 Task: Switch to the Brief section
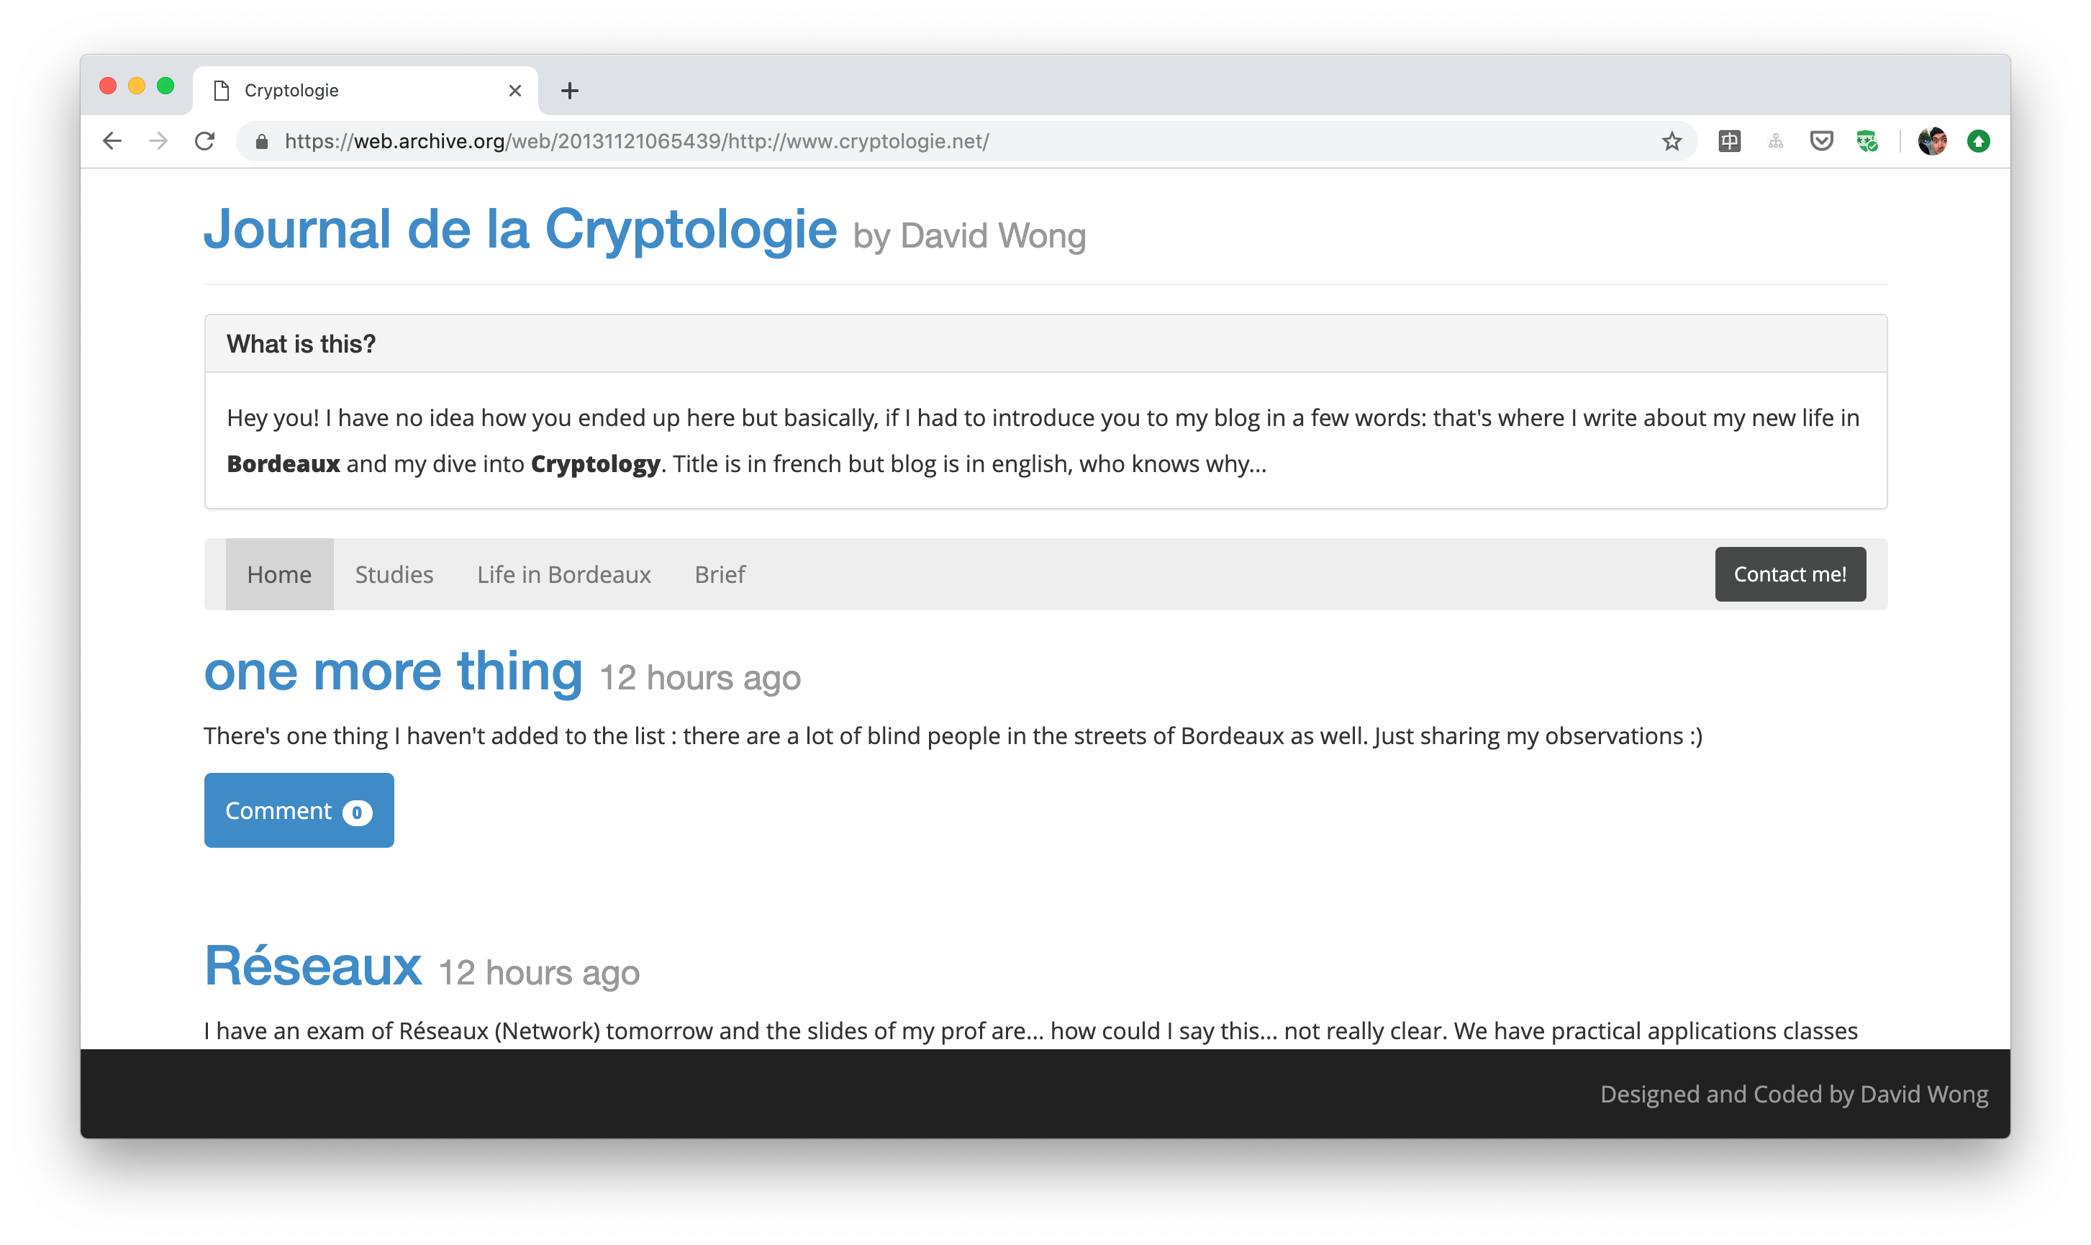(x=720, y=575)
